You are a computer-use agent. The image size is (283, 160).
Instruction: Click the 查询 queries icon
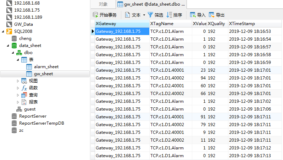(24, 95)
